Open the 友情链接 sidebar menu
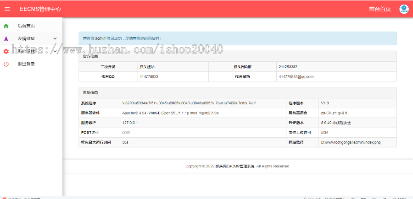This screenshot has height=199, width=413. coord(26,38)
